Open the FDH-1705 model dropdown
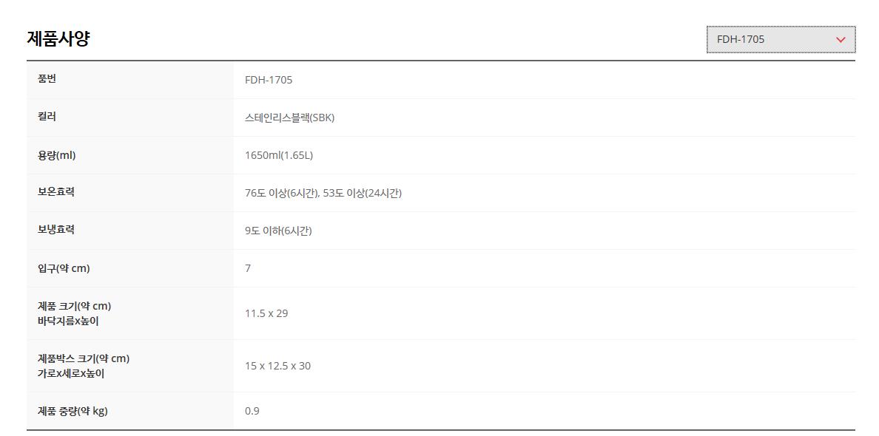This screenshot has height=436, width=879. [x=781, y=39]
